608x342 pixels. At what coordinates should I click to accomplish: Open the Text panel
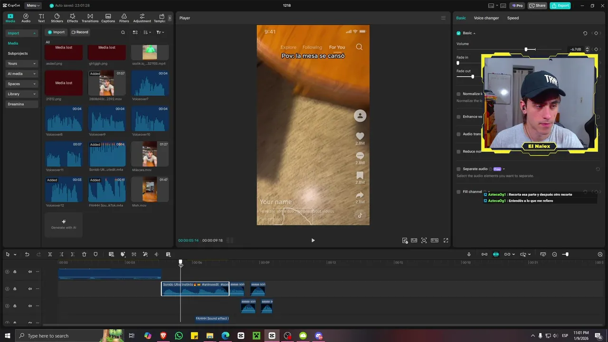pos(41,18)
